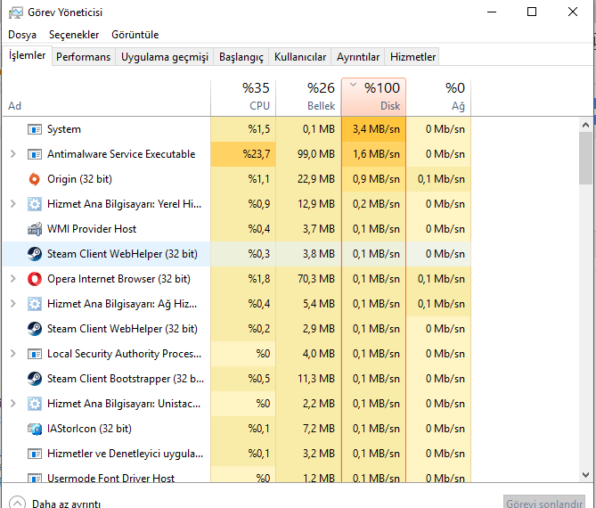The image size is (596, 508).
Task: Click the Local Security Authority Process icon
Action: [x=35, y=354]
